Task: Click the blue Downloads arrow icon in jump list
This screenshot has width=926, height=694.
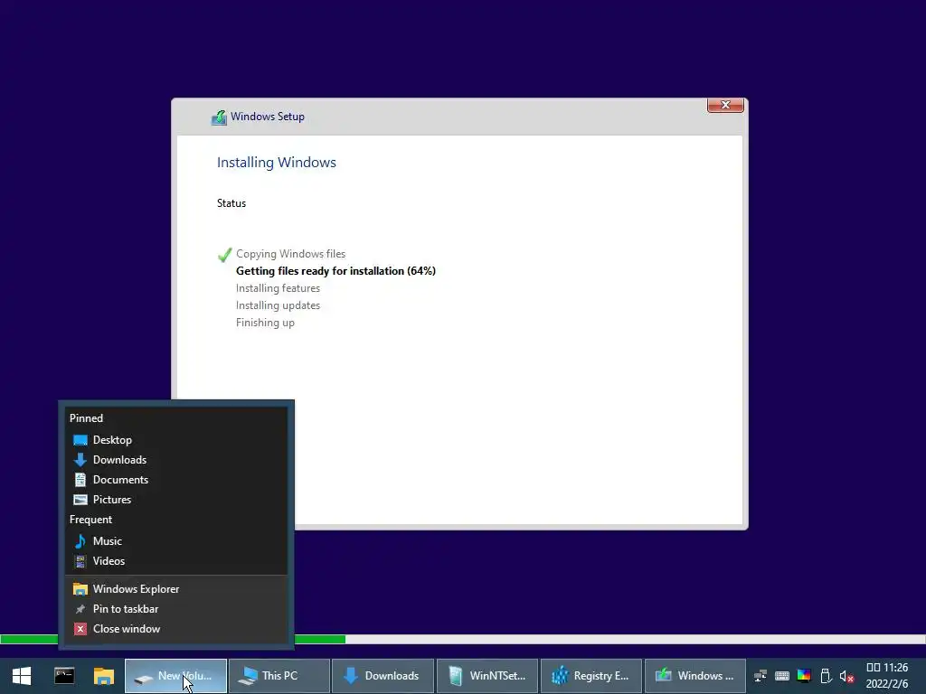Action: point(80,460)
